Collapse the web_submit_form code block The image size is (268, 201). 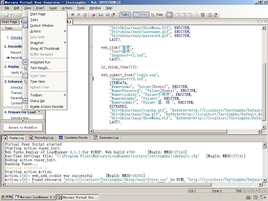tap(91, 75)
